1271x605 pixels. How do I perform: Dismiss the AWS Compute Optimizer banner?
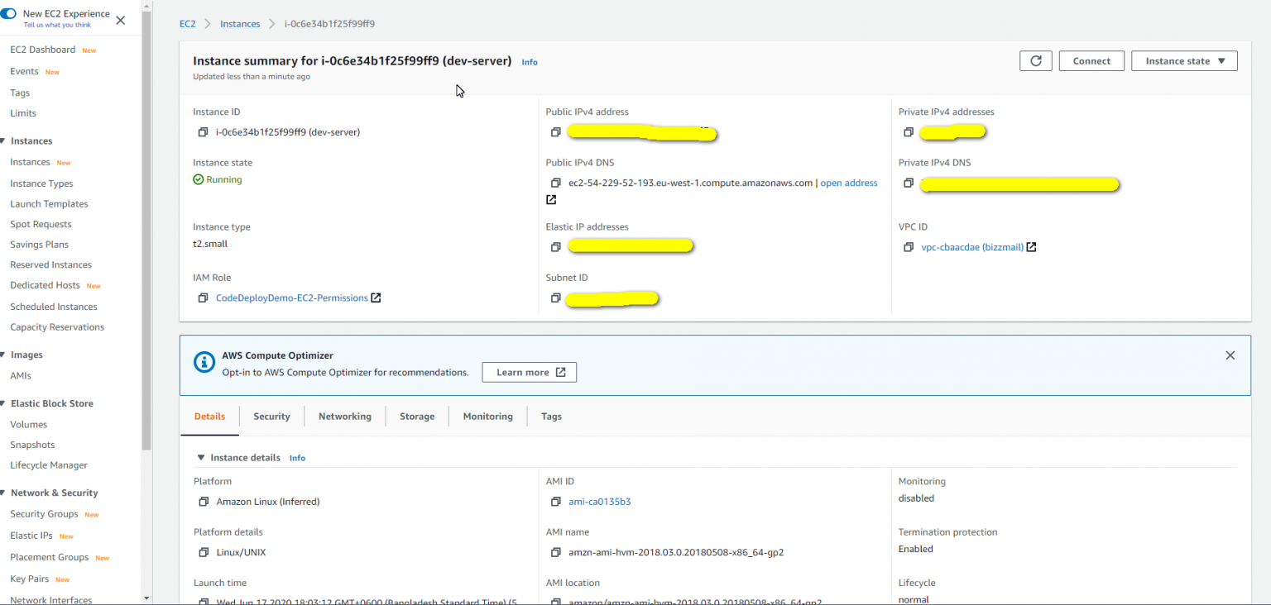click(1230, 355)
